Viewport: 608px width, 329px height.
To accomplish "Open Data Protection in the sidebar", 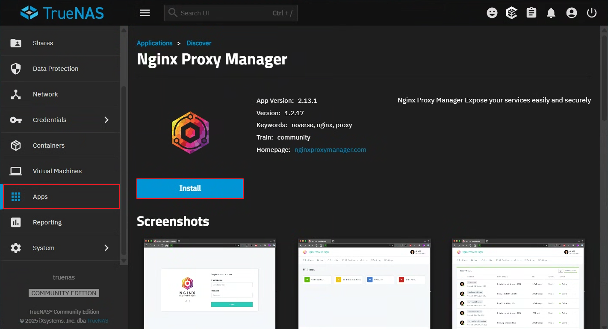I will 60,69.
